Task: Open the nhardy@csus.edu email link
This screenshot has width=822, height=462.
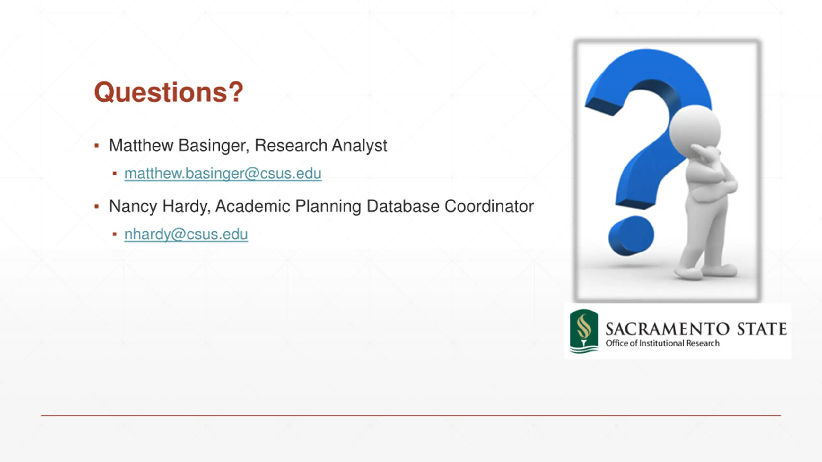Action: tap(186, 234)
